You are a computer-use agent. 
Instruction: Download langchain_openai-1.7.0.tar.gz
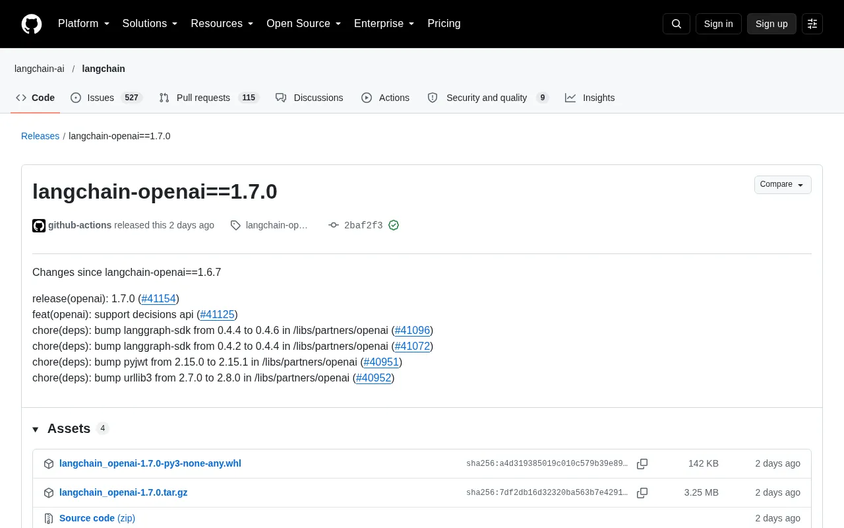click(123, 492)
